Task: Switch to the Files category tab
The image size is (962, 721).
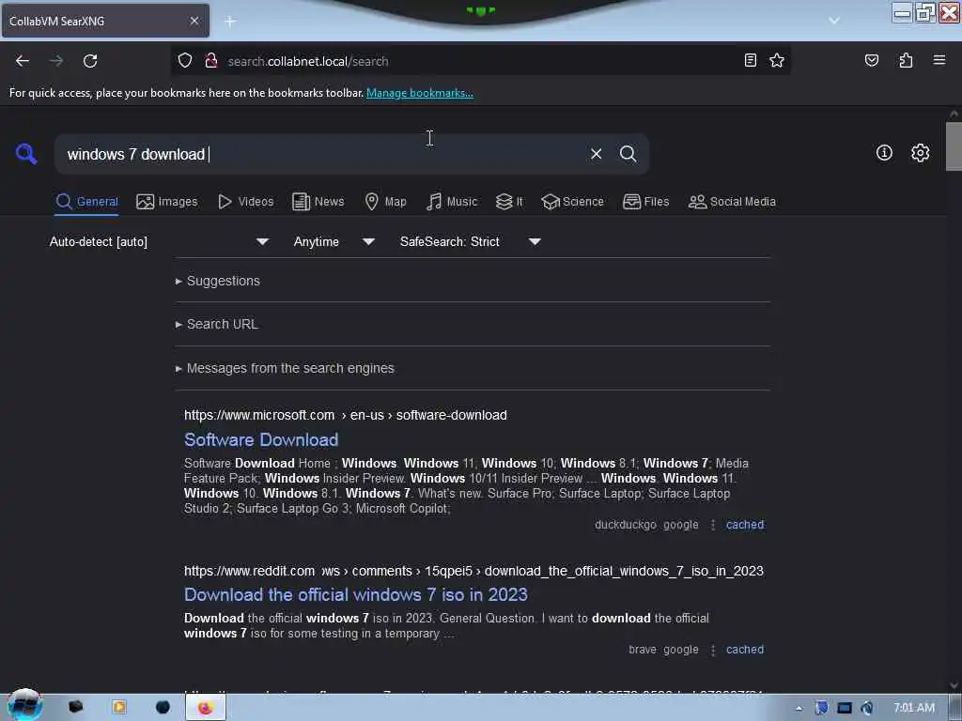Action: coord(645,202)
